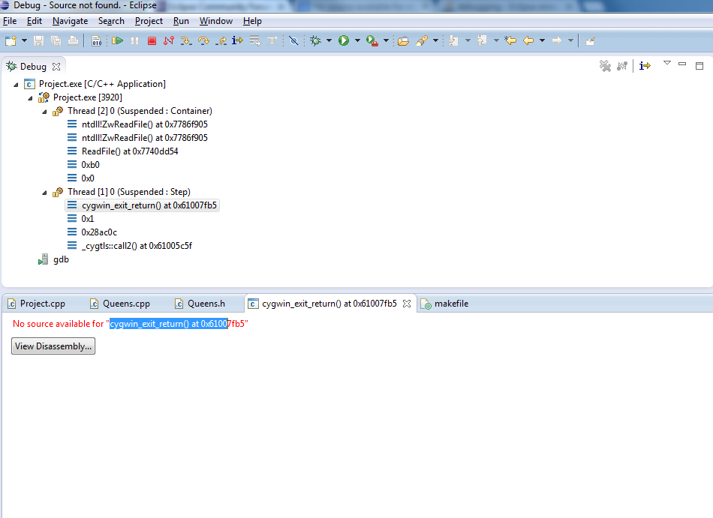Screen dimensions: 713x518
Task: Click the Debug bug icon in toolbar
Action: coord(315,41)
